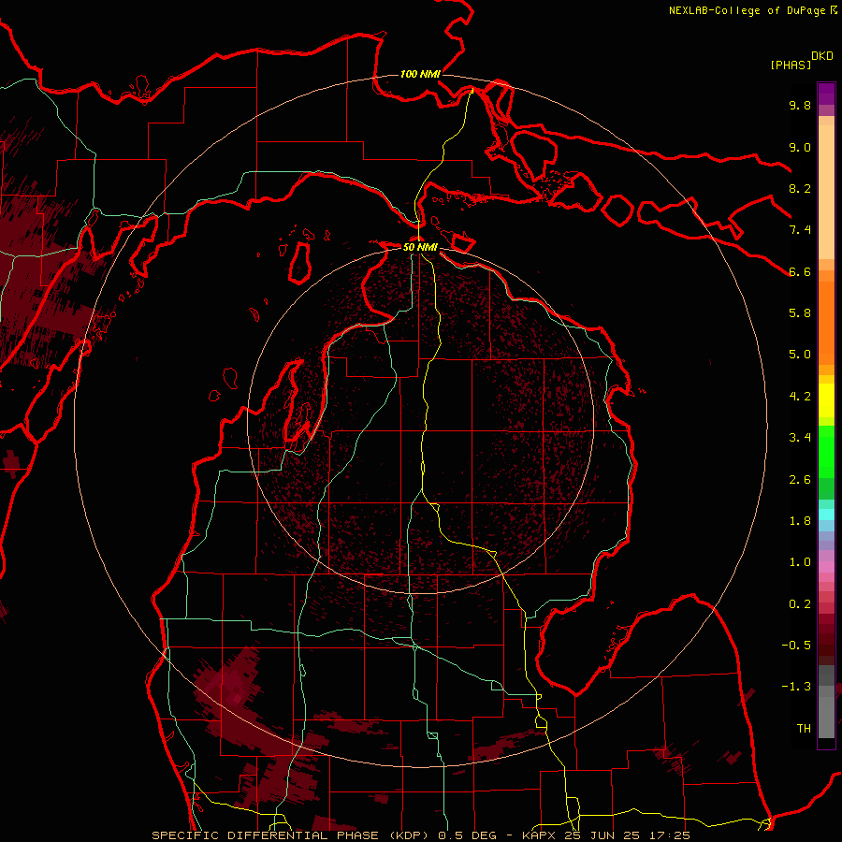Click the 50 NMI range ring label

(x=420, y=247)
